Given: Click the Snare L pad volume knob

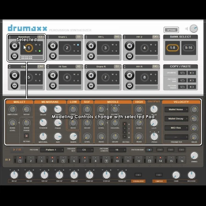Looking at the screenshot, I should coord(53,46).
